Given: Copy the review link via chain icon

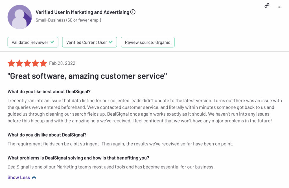Looking at the screenshot, I should pos(267,6).
